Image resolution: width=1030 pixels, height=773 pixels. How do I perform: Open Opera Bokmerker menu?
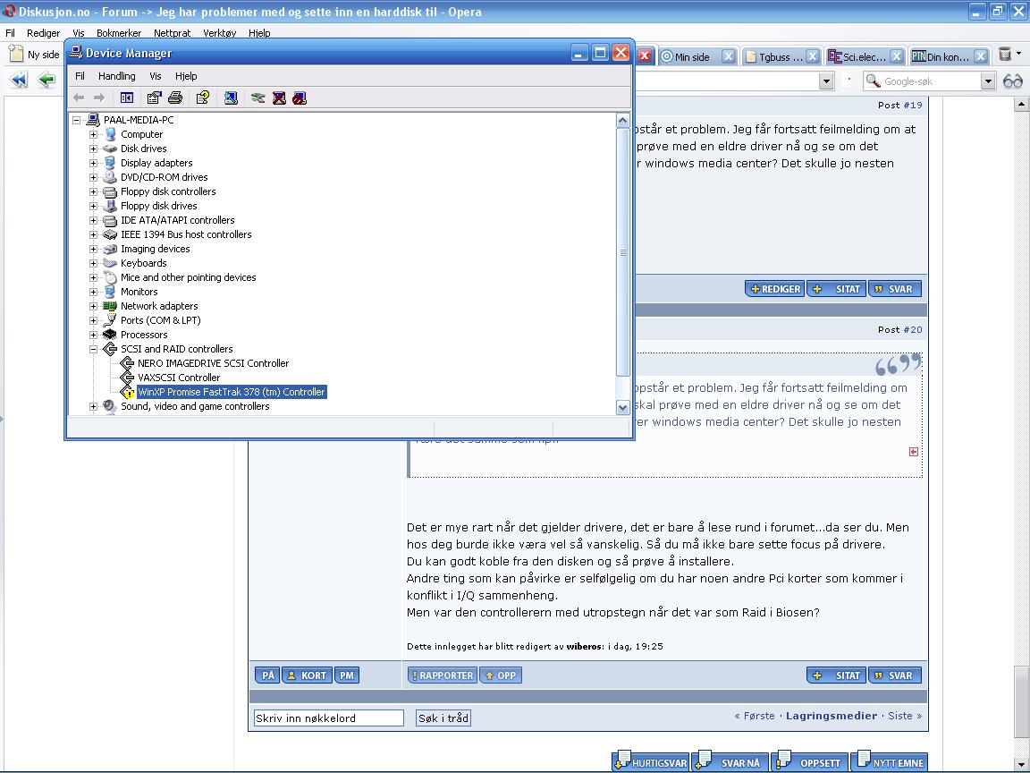coord(119,33)
